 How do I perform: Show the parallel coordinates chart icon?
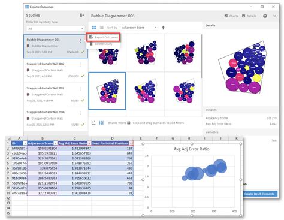pos(101,123)
